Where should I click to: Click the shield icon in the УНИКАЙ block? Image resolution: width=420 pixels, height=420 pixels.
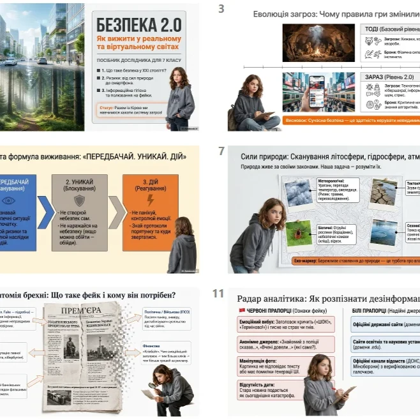(80, 200)
